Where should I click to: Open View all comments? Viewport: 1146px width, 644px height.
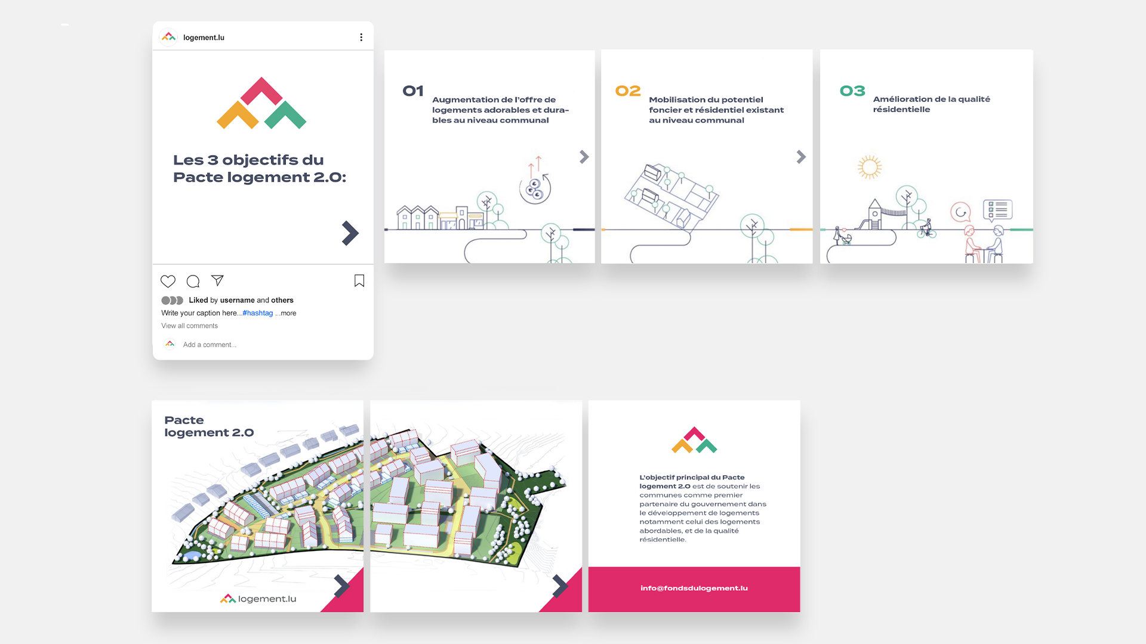tap(189, 326)
